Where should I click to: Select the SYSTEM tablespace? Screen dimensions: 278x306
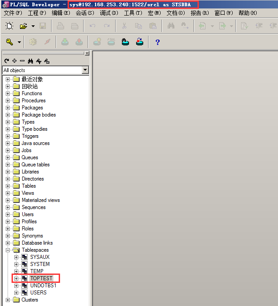[x=40, y=264]
